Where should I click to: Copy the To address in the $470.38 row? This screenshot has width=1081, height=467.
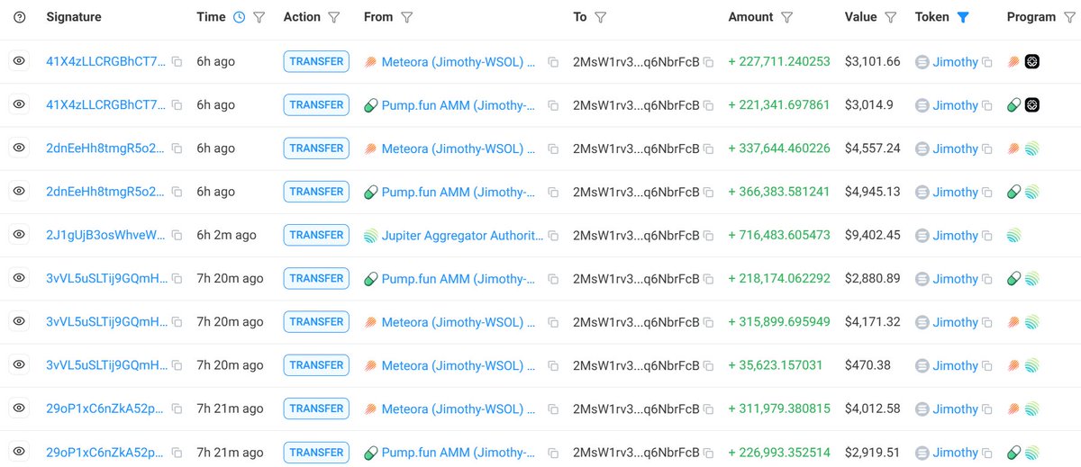tap(709, 365)
